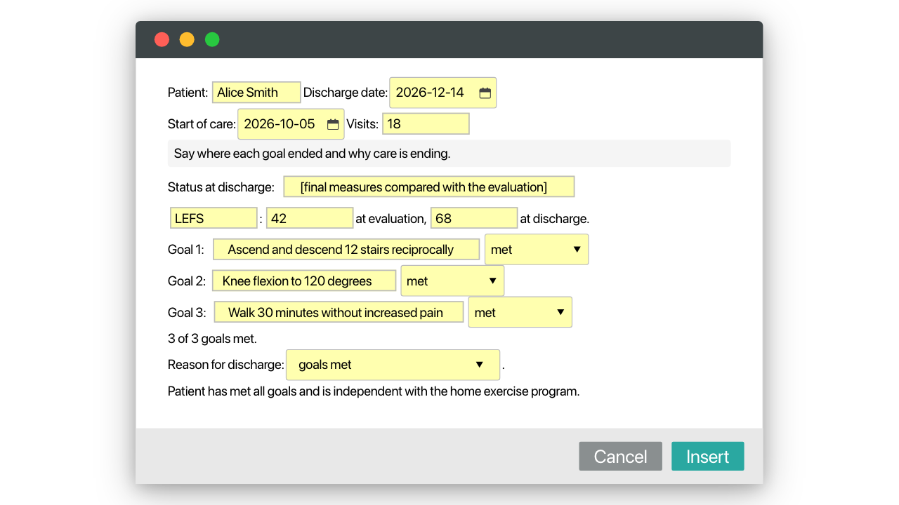
Task: Click the '3 of 3 goals met.' text
Action: click(212, 339)
